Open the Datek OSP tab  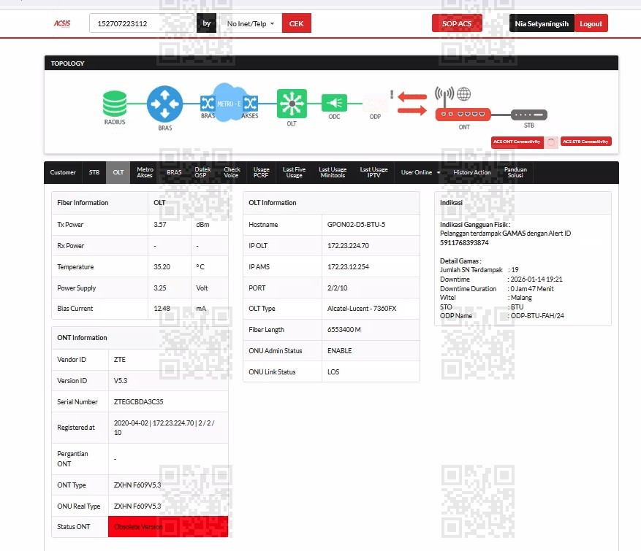[x=202, y=172]
